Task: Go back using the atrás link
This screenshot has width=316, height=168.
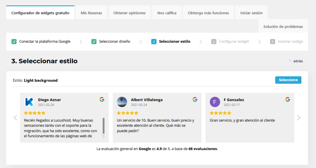Action: pos(296,61)
